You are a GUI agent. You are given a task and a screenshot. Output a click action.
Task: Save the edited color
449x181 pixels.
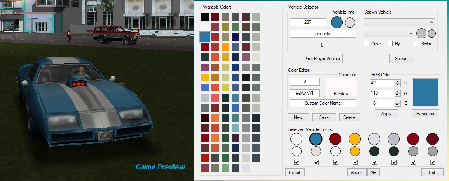click(323, 117)
